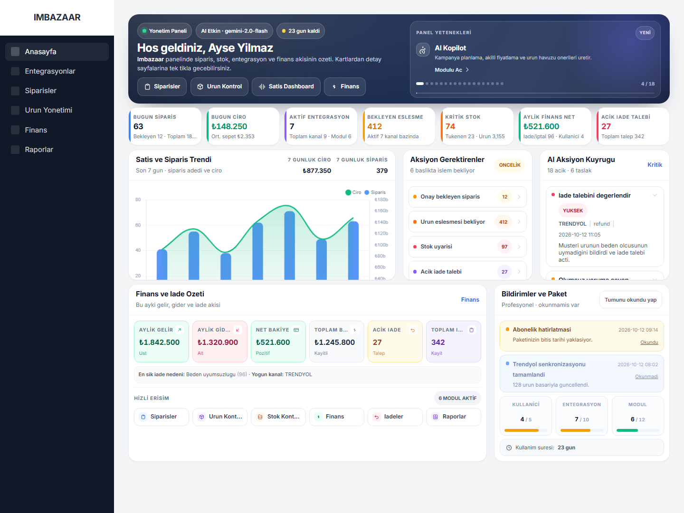This screenshot has width=684, height=513.
Task: Open Onay bekleyen siparis row chevron
Action: click(x=519, y=197)
